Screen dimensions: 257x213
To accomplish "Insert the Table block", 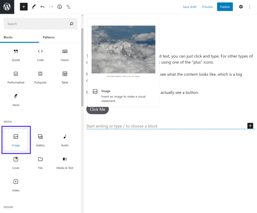I will point(65,77).
